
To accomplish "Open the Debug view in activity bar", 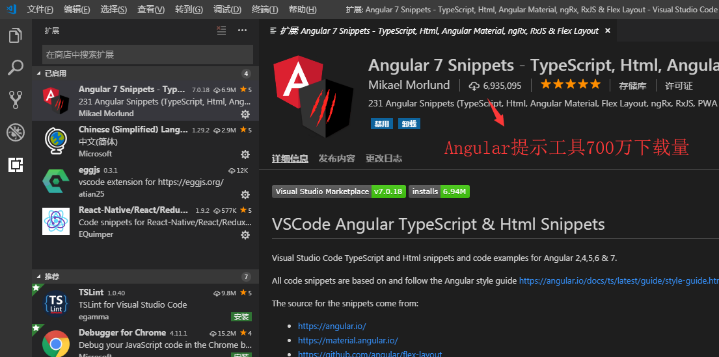I will click(16, 132).
